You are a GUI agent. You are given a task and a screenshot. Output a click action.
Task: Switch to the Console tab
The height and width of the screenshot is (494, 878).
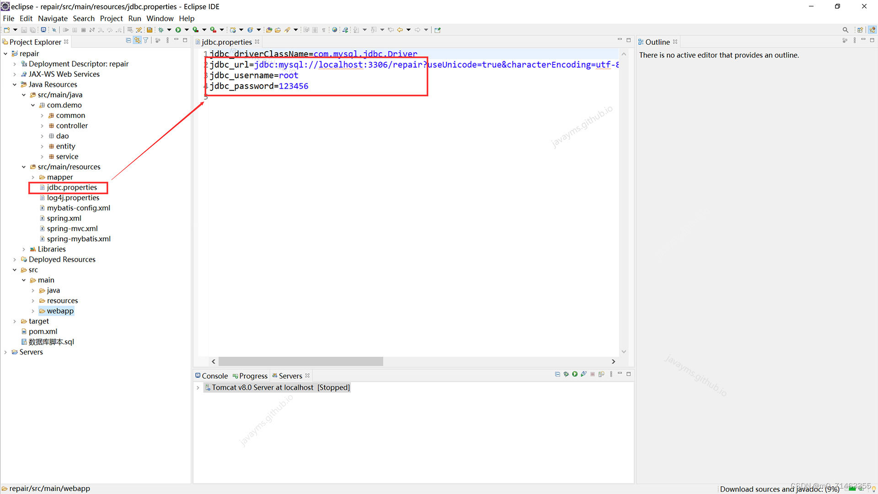click(x=212, y=376)
